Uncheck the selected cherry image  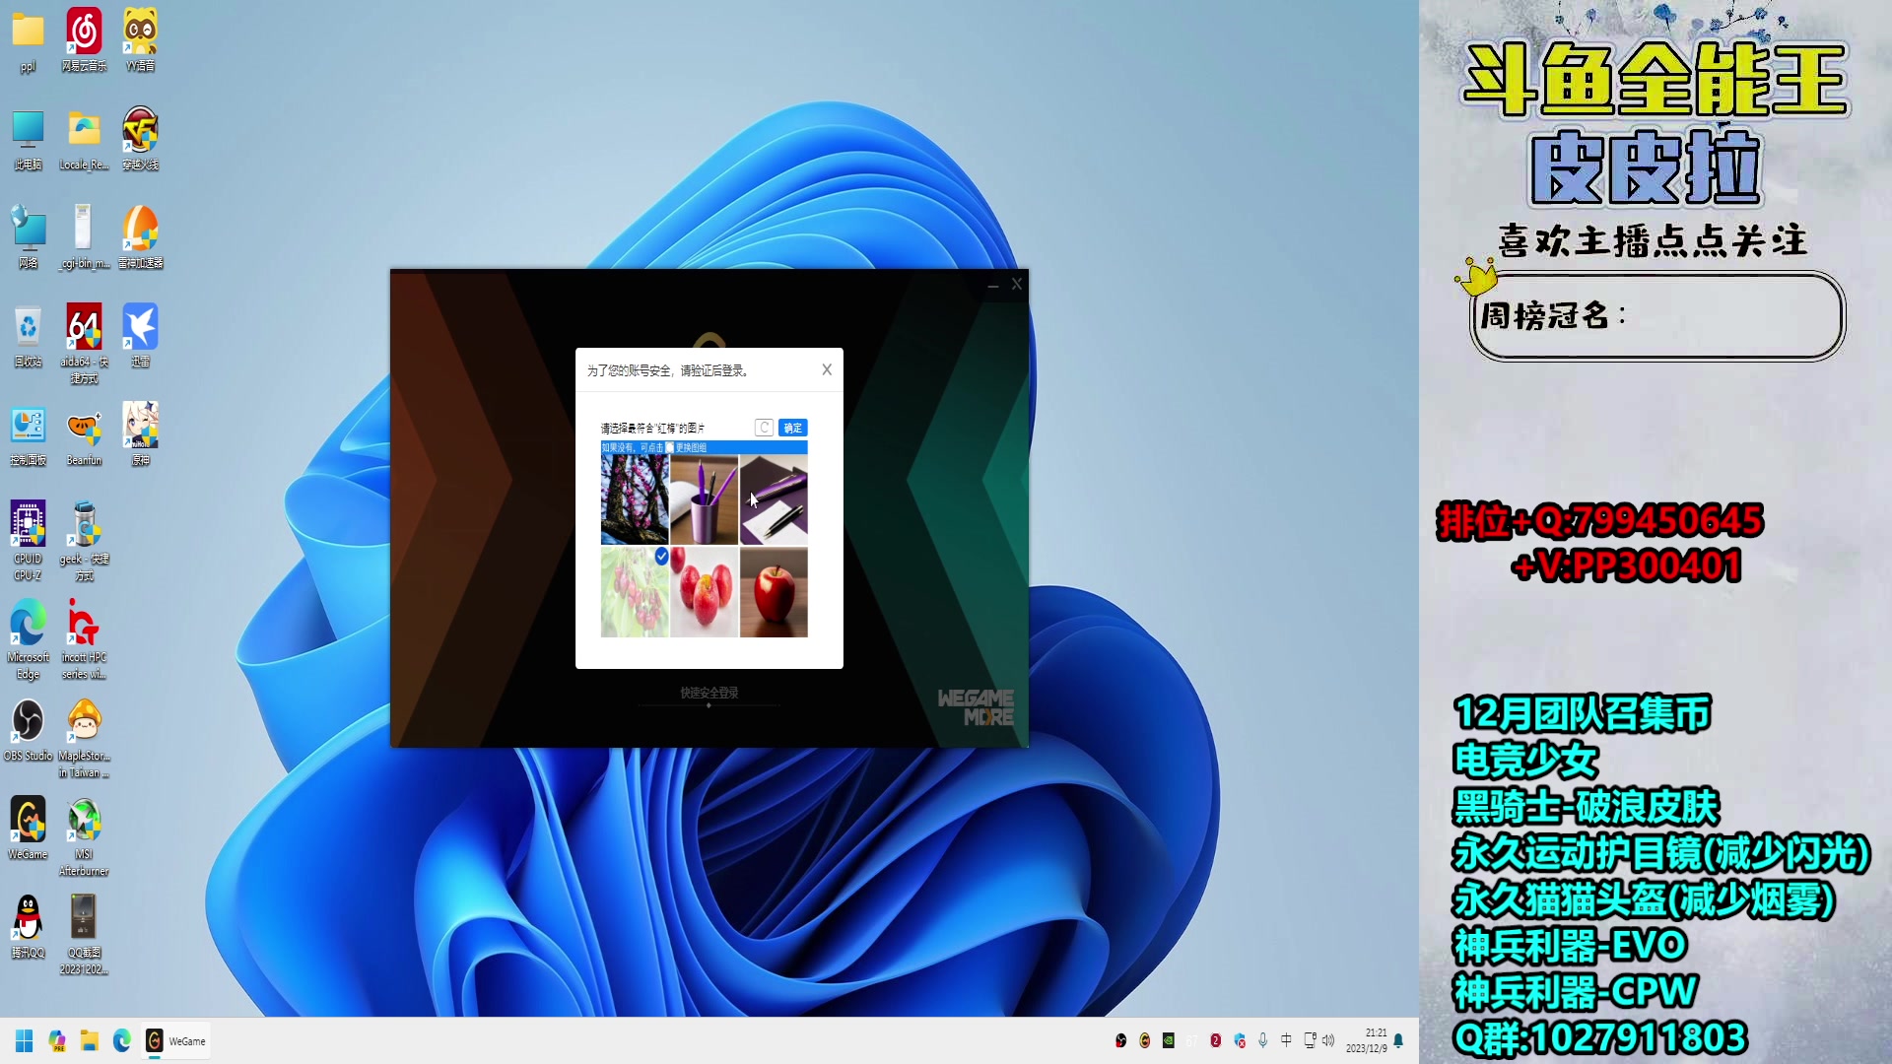[x=635, y=592]
